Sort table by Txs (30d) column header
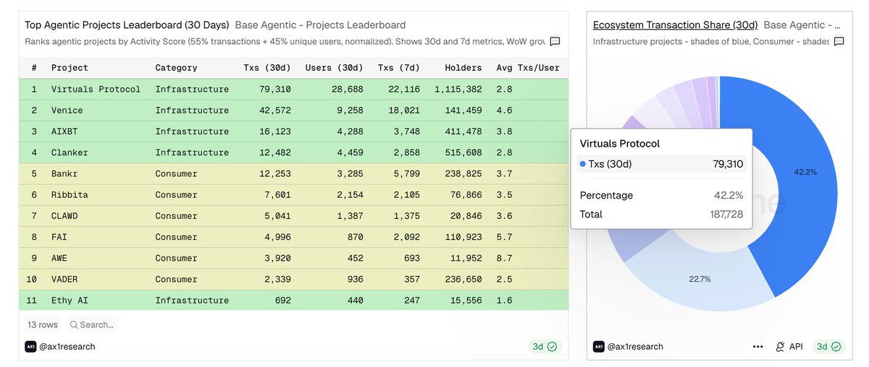The image size is (869, 367). click(x=267, y=68)
